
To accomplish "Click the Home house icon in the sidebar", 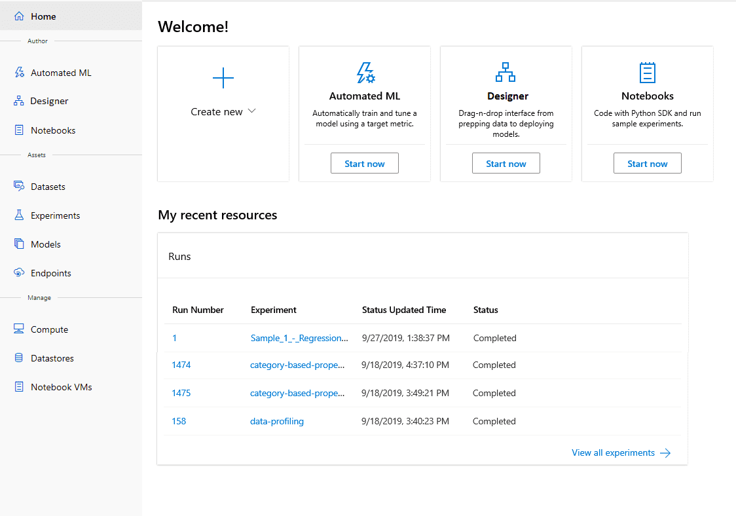I will pyautogui.click(x=19, y=16).
